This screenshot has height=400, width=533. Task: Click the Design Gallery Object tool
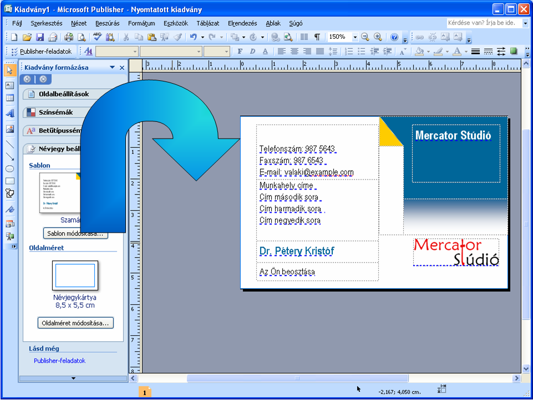(9, 224)
